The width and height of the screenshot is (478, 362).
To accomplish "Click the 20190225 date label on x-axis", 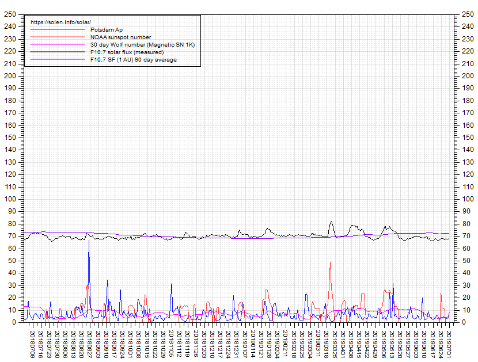I will [x=302, y=344].
